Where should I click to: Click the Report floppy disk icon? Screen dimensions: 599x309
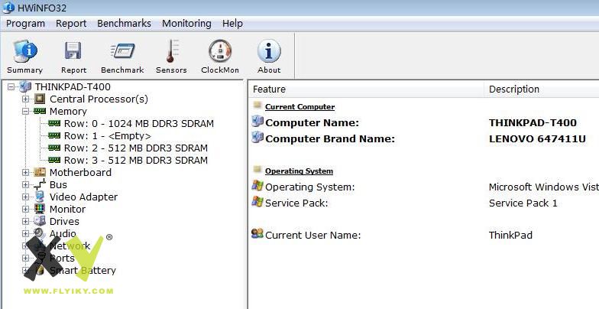(73, 50)
